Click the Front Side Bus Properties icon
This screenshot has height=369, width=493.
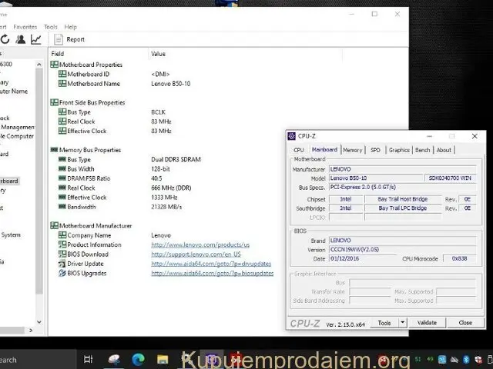click(55, 102)
